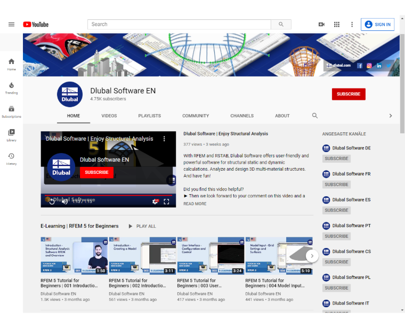Viewport: 405px width, 328px height.
Task: Open the Instagram link in the banner
Action: click(369, 66)
